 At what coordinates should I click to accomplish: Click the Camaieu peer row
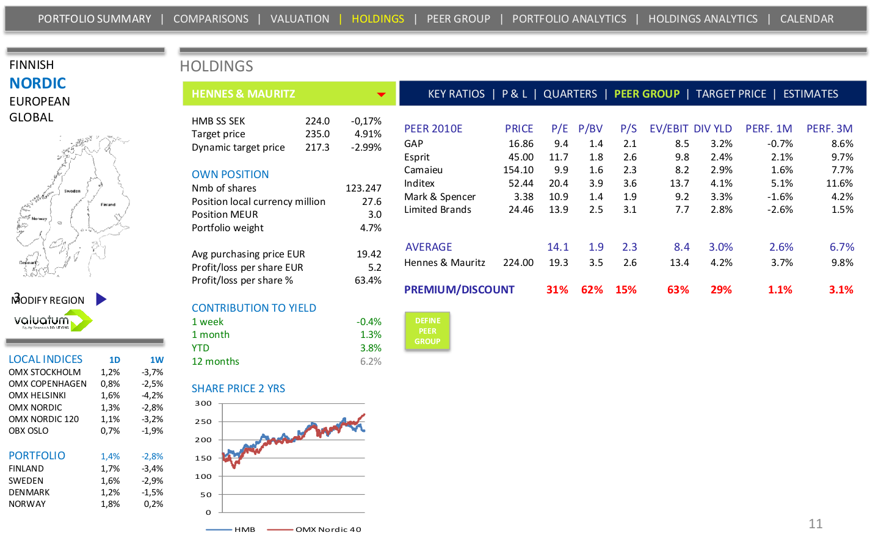pos(629,170)
